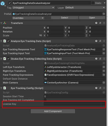Tick the Eye Tracking Init Completed checkbox
Viewport: 108px width, 126px height.
45,100
